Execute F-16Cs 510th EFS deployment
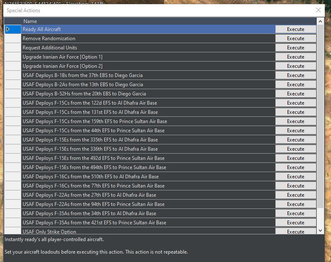331x262 pixels. [296, 177]
